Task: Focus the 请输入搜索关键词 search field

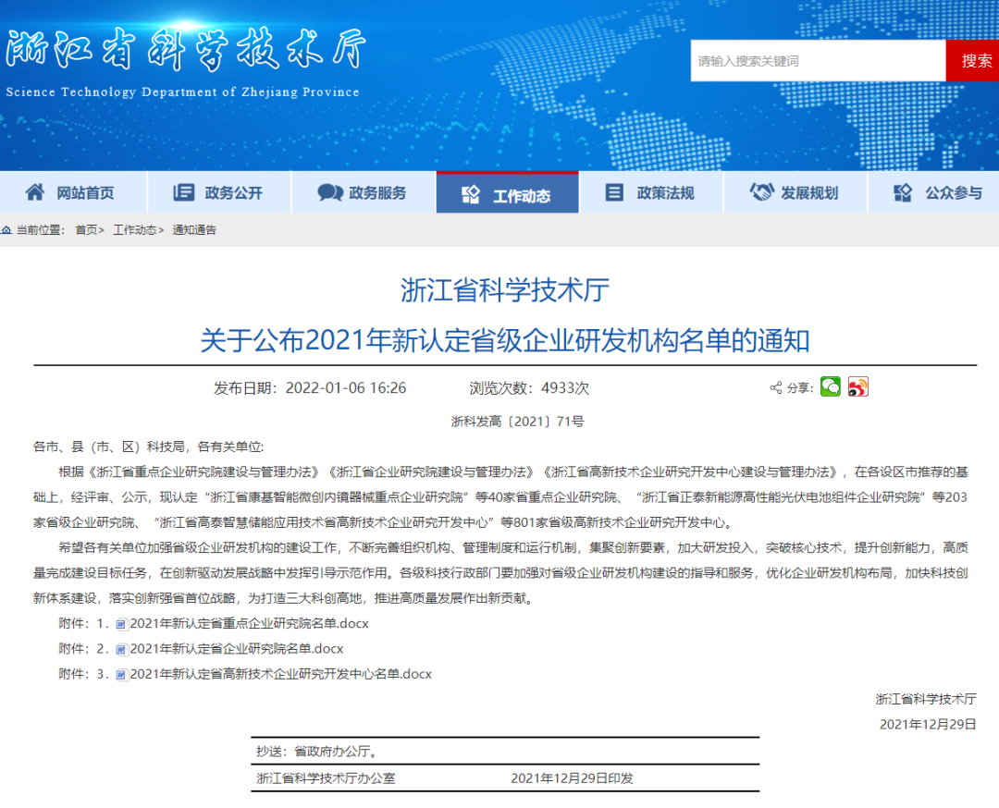Action: pos(818,60)
